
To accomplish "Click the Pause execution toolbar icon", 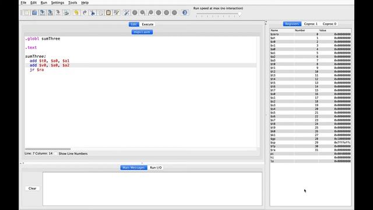I will click(x=159, y=13).
